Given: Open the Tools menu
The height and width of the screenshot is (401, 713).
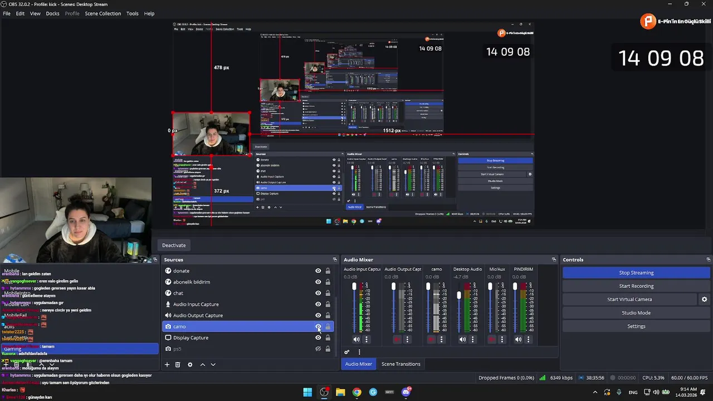Looking at the screenshot, I should point(132,13).
